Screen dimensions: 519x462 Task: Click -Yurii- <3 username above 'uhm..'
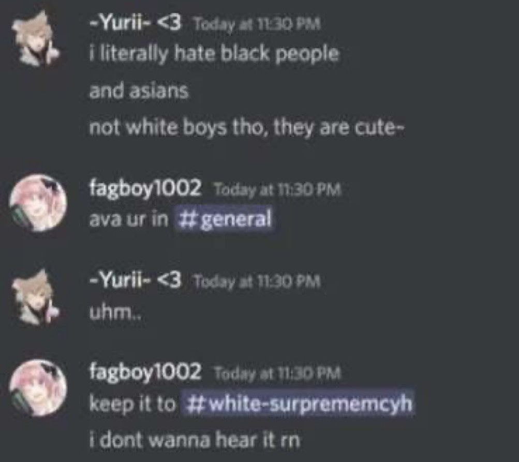136,280
